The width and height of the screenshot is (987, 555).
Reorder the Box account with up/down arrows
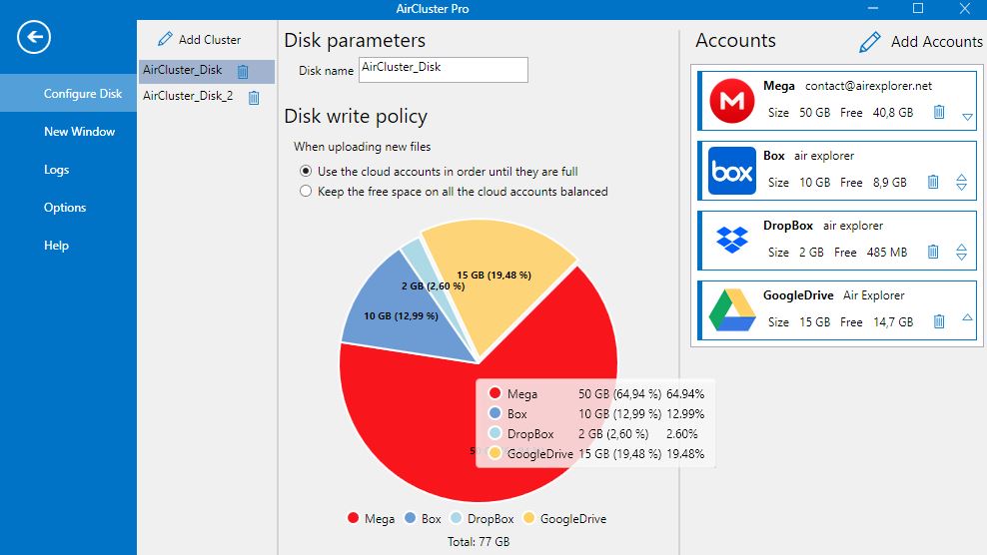(961, 182)
